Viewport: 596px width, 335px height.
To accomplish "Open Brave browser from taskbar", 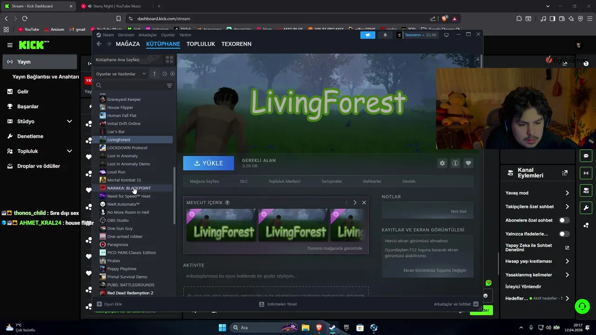I will (318, 328).
